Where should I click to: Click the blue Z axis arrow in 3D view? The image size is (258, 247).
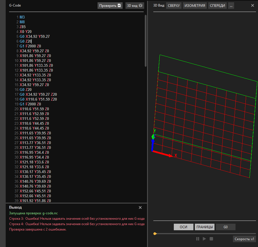[153, 146]
